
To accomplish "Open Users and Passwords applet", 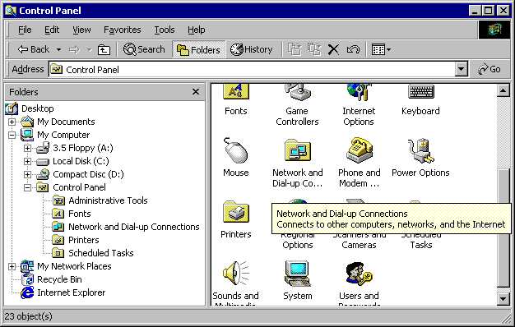I will (x=359, y=274).
